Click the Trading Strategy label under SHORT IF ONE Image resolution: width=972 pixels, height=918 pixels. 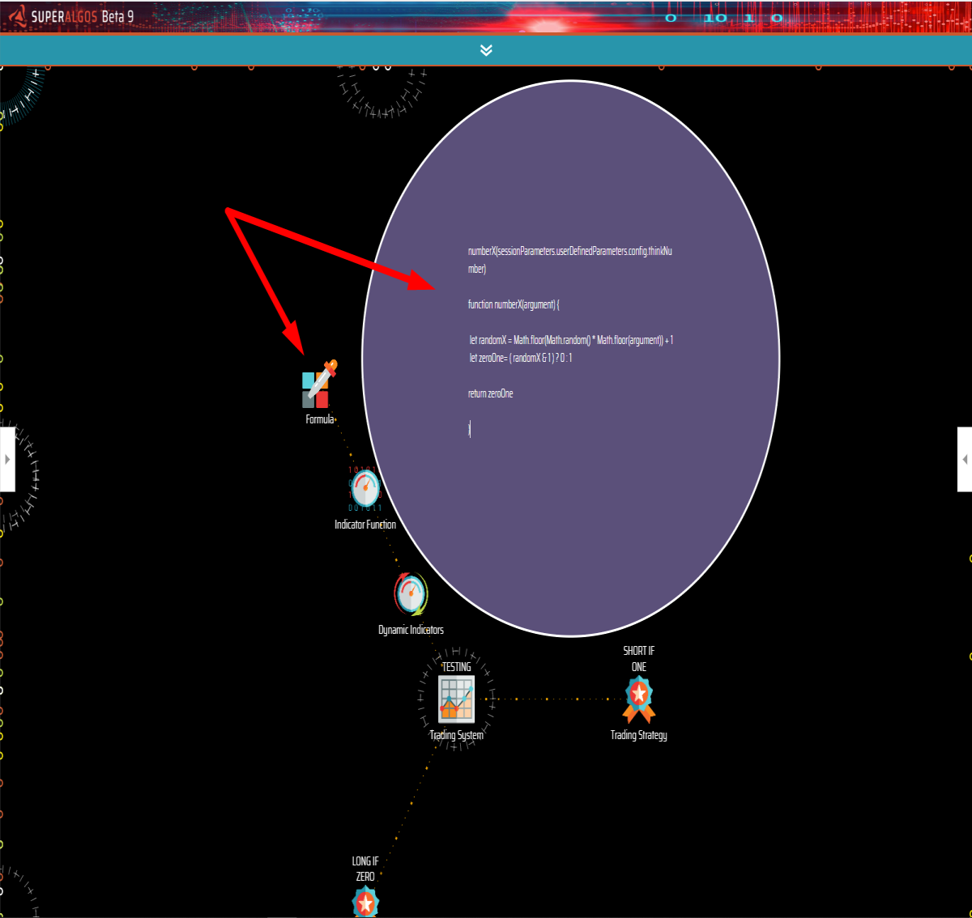click(x=639, y=735)
